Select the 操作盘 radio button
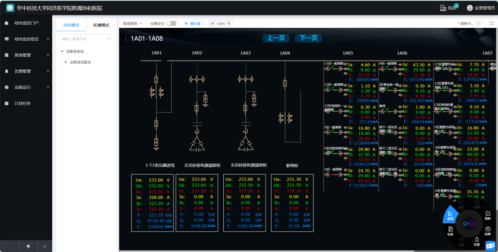This screenshot has width=498, height=252. (x=186, y=24)
